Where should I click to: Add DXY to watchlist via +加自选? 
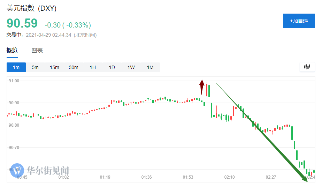pos(299,21)
